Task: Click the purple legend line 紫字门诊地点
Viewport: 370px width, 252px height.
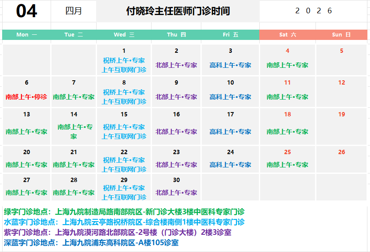Action: (117, 233)
